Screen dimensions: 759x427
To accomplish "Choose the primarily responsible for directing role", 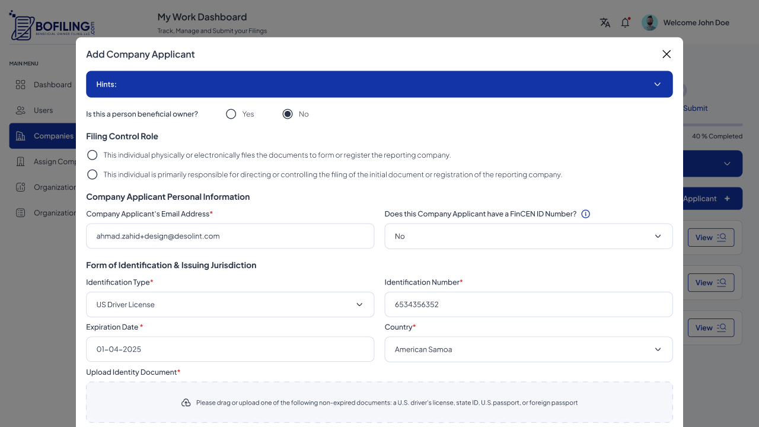I will [92, 174].
